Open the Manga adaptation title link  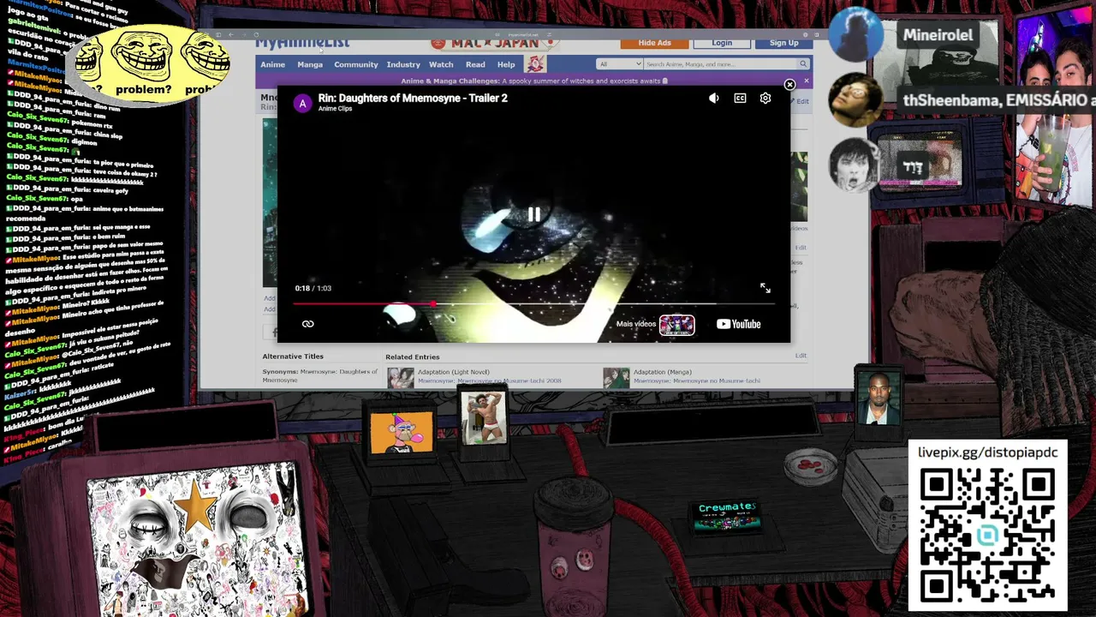click(697, 380)
